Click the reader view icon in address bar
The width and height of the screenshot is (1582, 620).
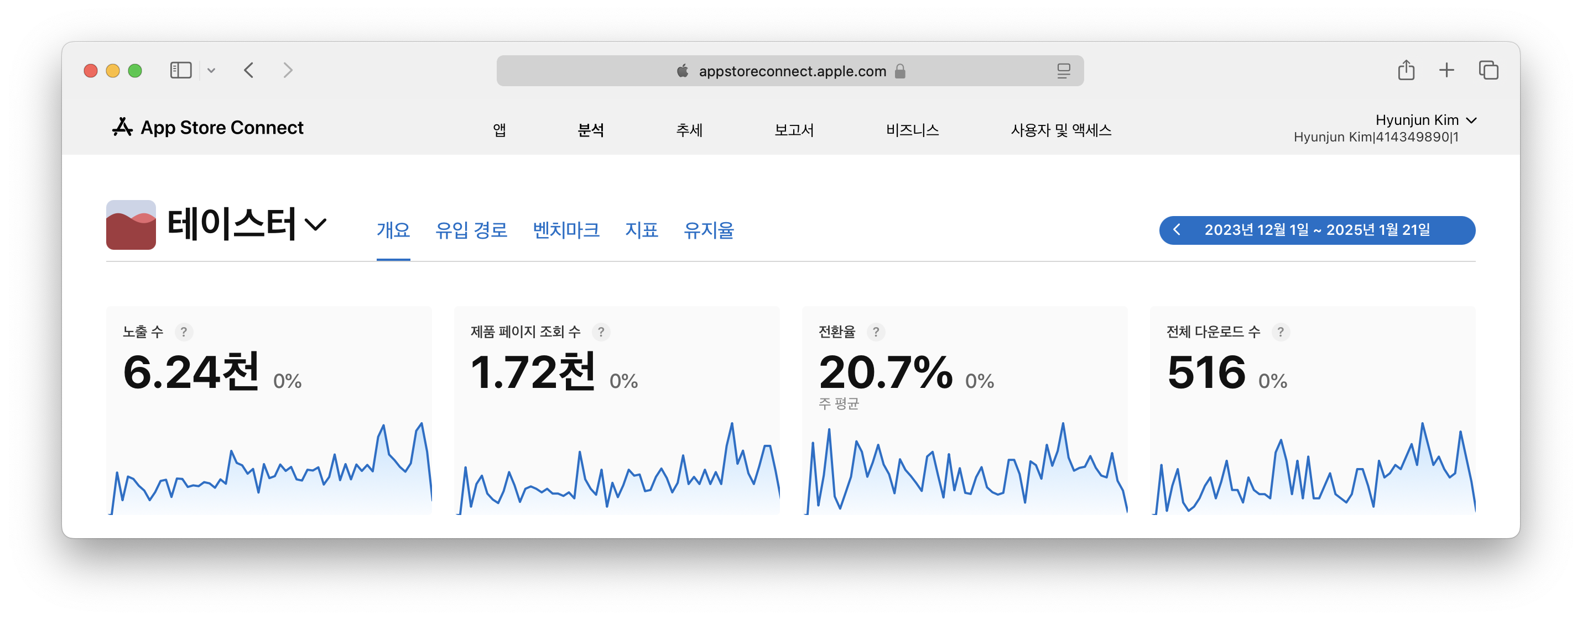point(1063,71)
